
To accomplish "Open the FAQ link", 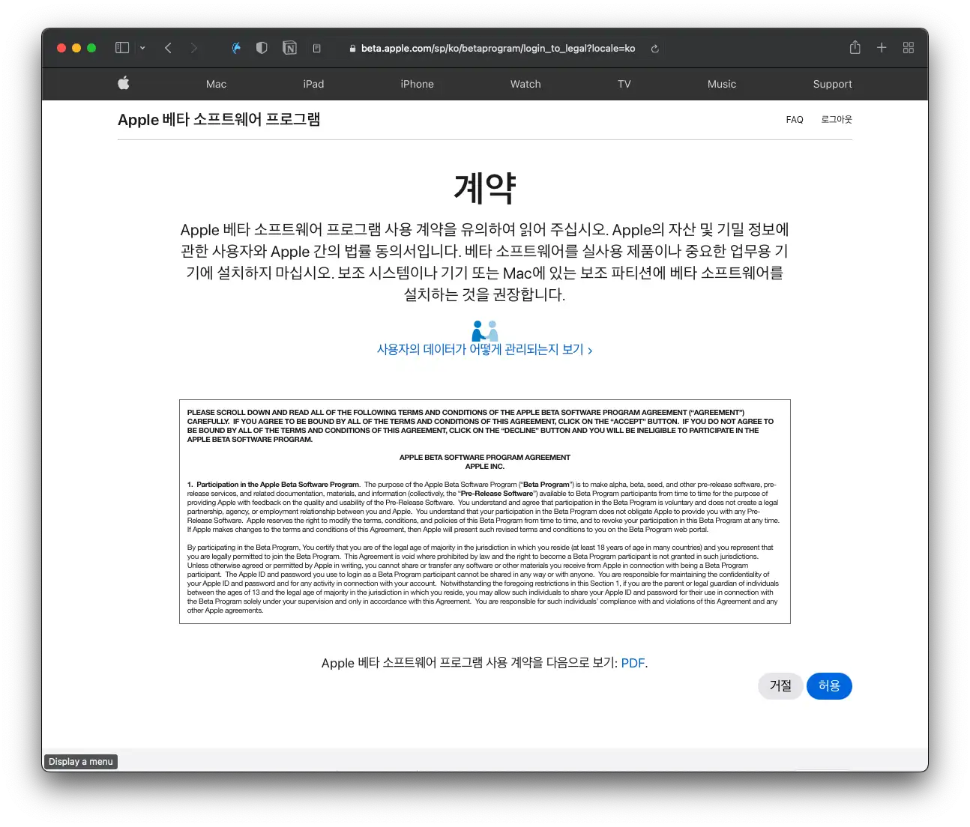I will tap(795, 120).
